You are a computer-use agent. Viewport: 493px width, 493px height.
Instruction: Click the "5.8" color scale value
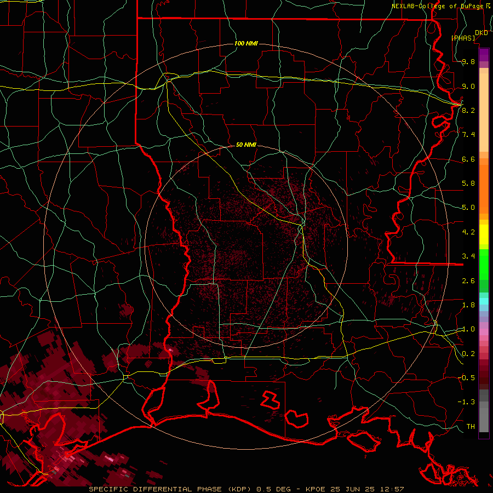[468, 184]
